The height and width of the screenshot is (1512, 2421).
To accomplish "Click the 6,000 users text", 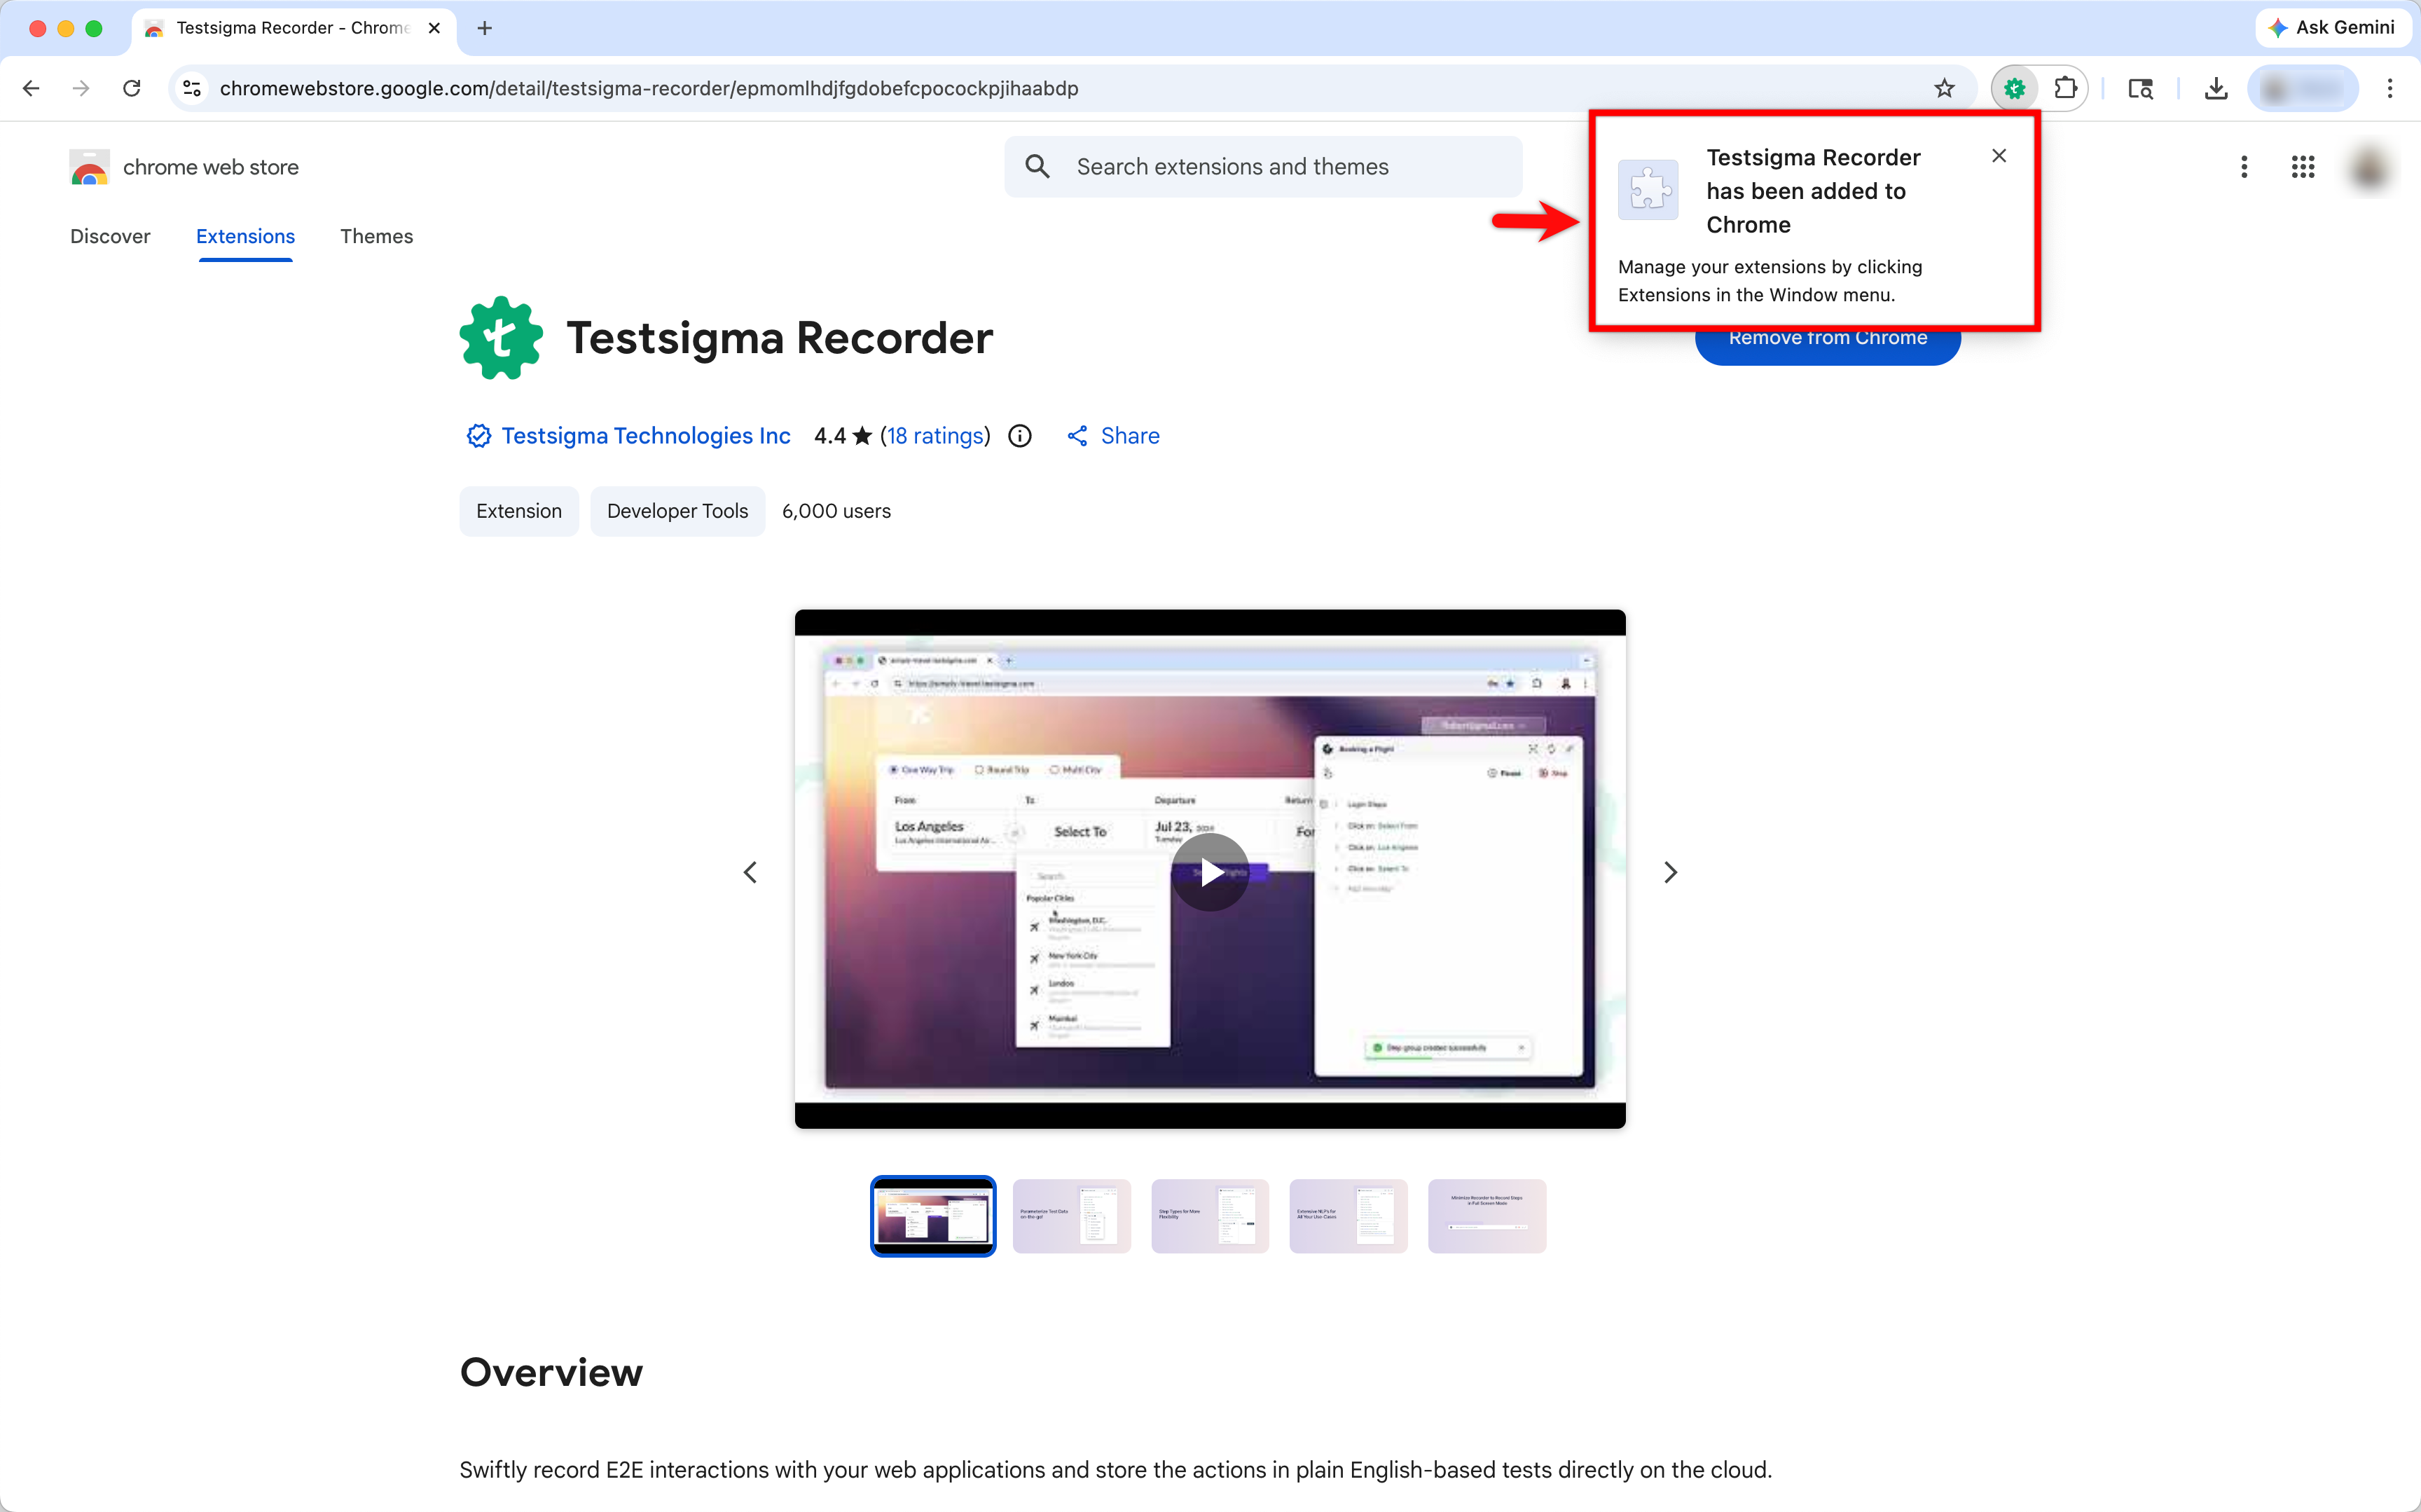I will 836,511.
